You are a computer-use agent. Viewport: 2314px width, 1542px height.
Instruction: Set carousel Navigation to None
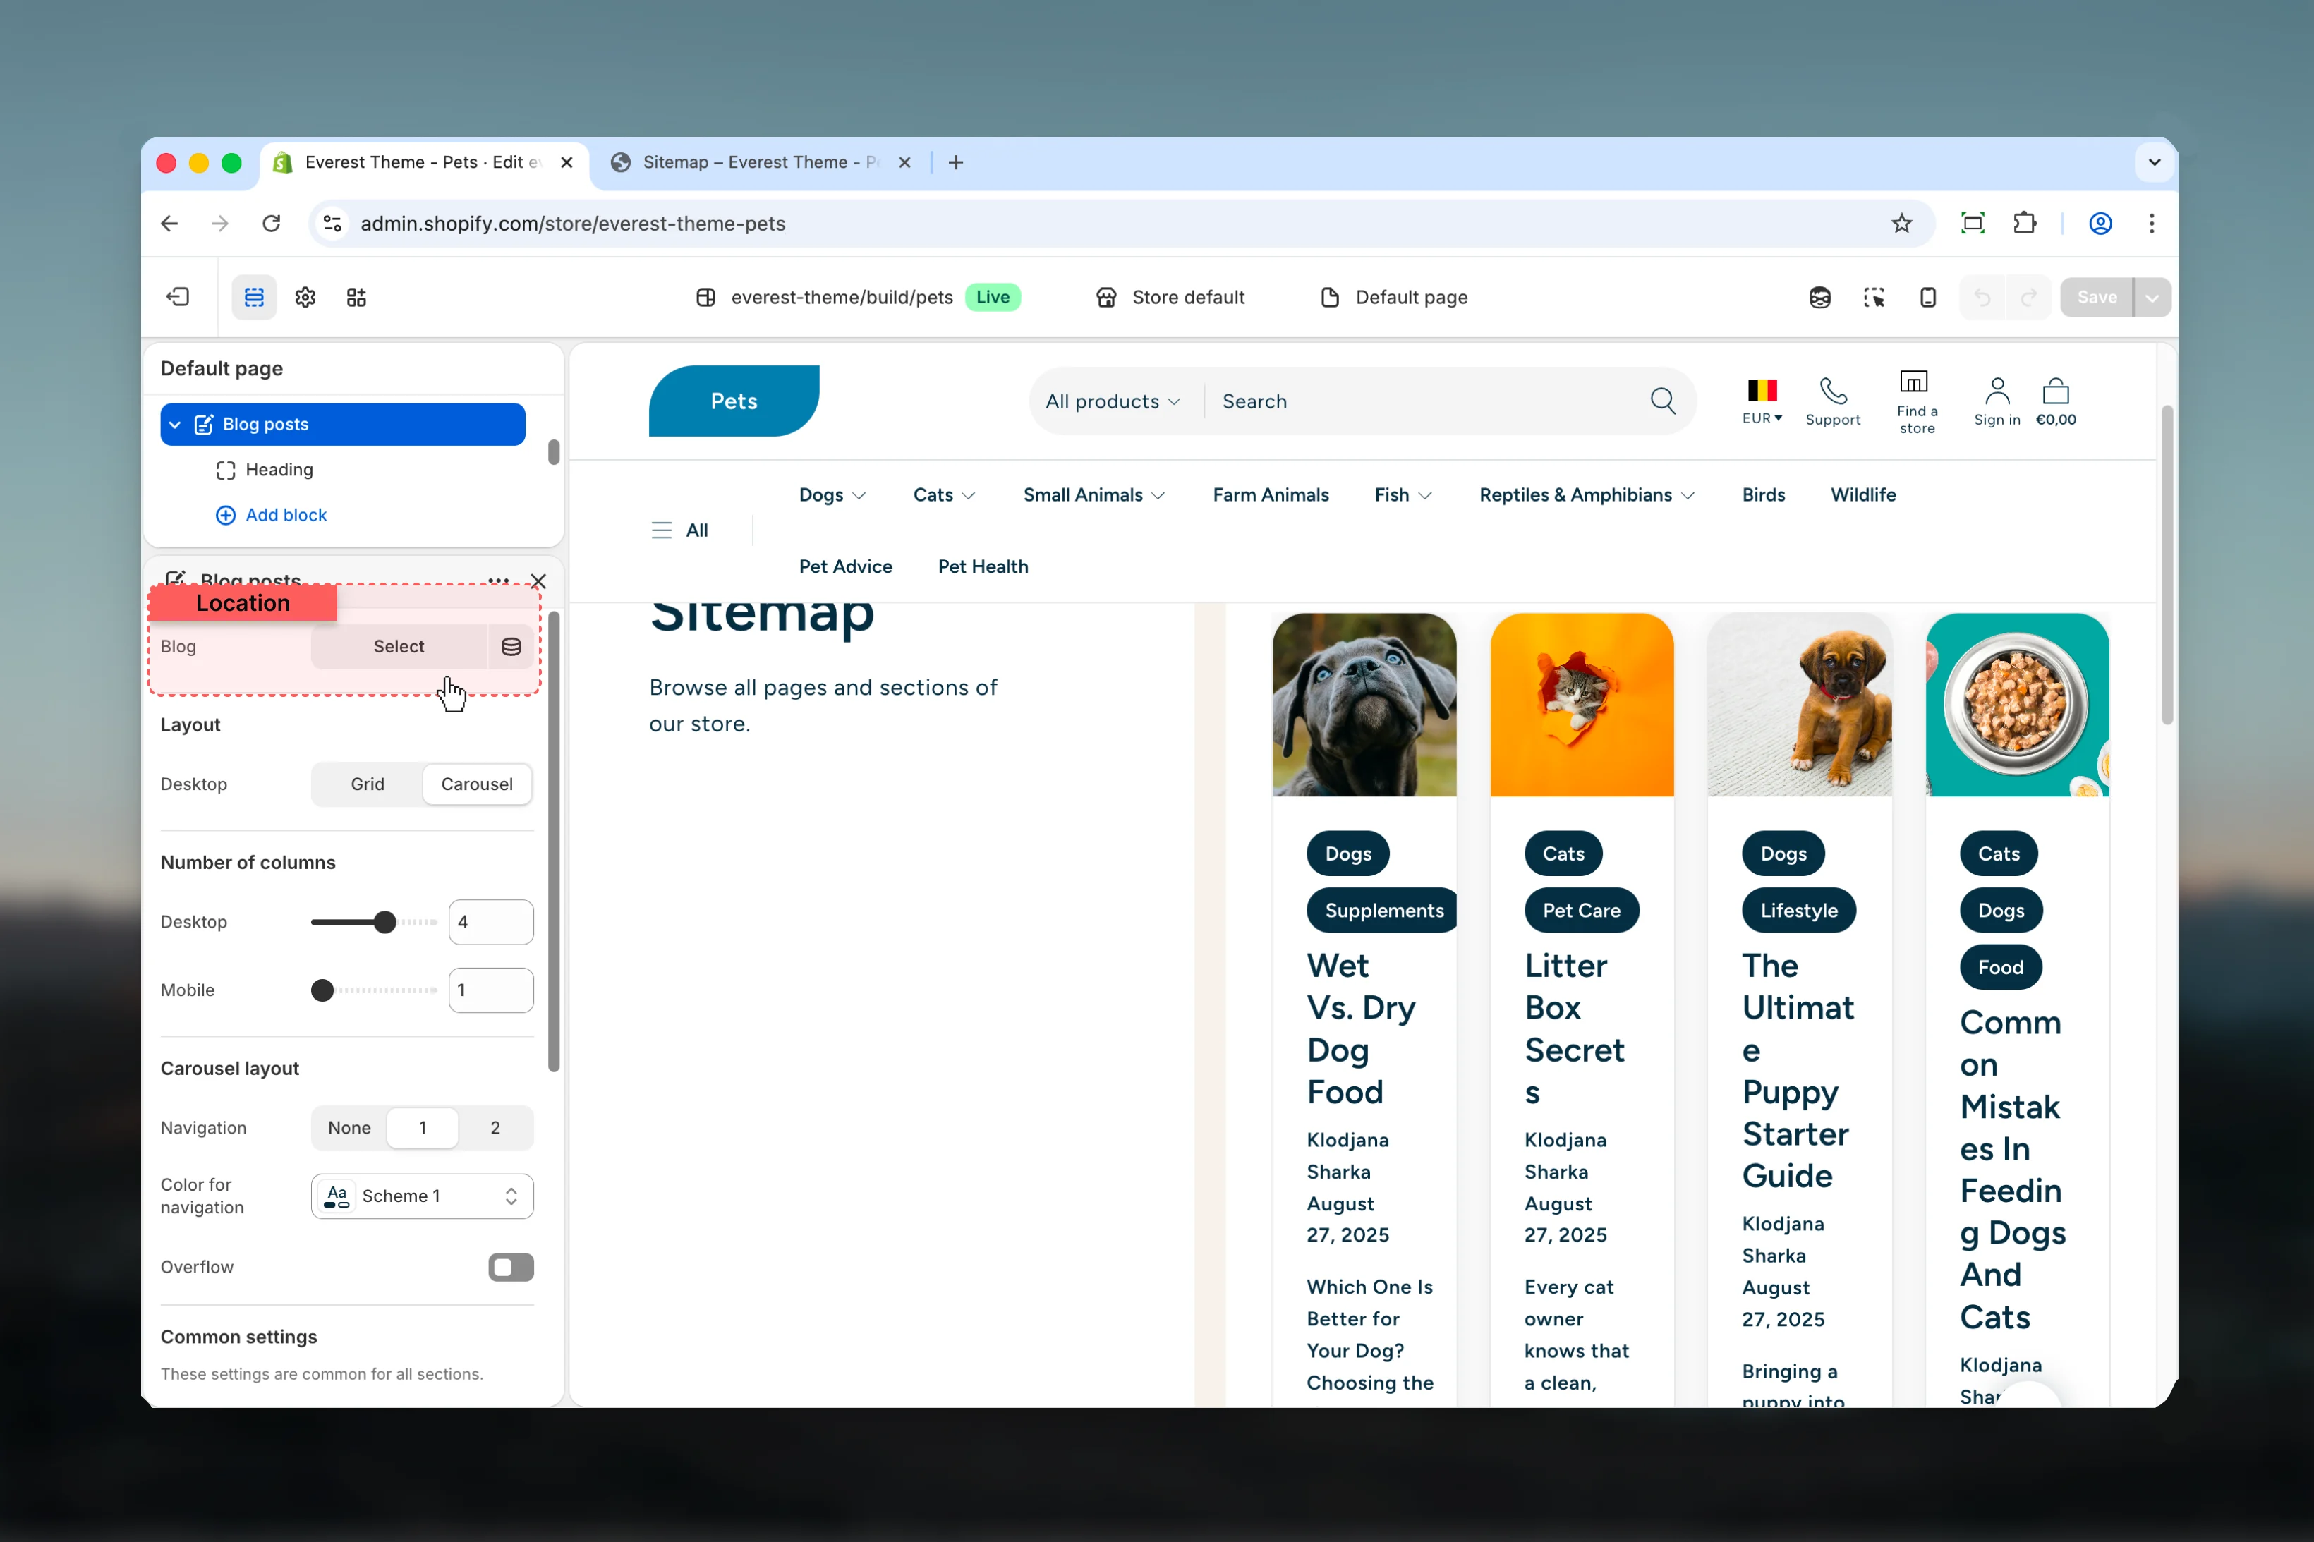point(349,1127)
